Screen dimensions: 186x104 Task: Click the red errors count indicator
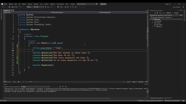pyautogui.click(x=14, y=82)
